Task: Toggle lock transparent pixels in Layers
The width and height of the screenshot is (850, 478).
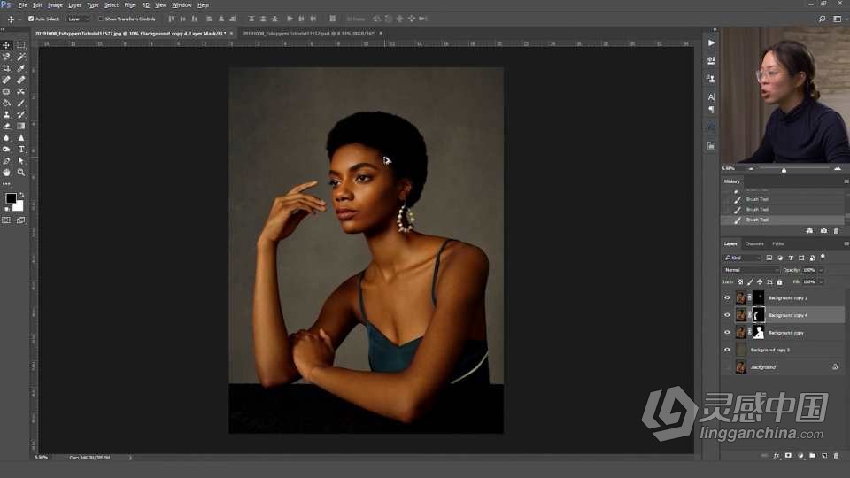Action: pos(740,281)
